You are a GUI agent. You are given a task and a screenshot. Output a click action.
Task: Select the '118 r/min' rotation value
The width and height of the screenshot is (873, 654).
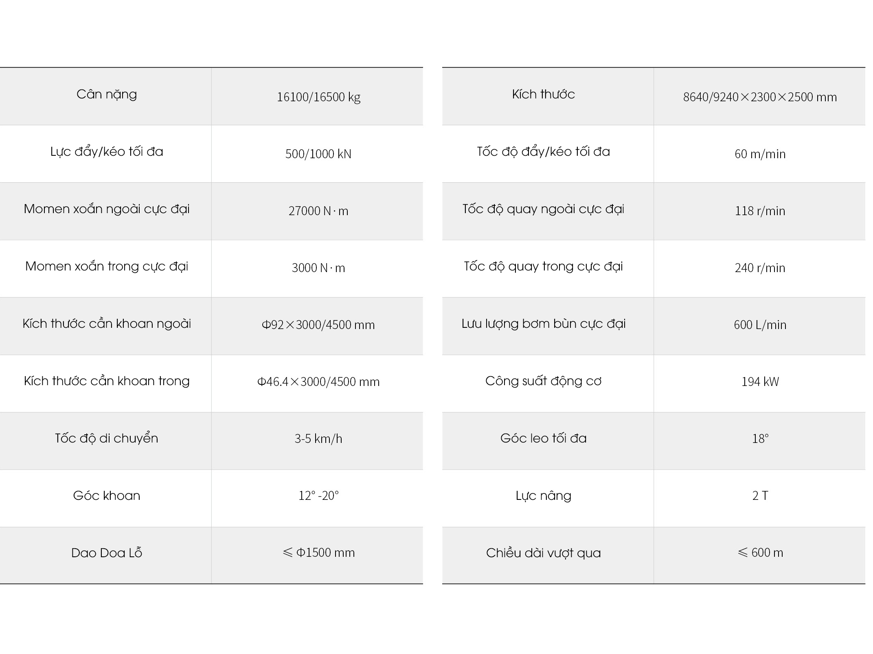(760, 211)
